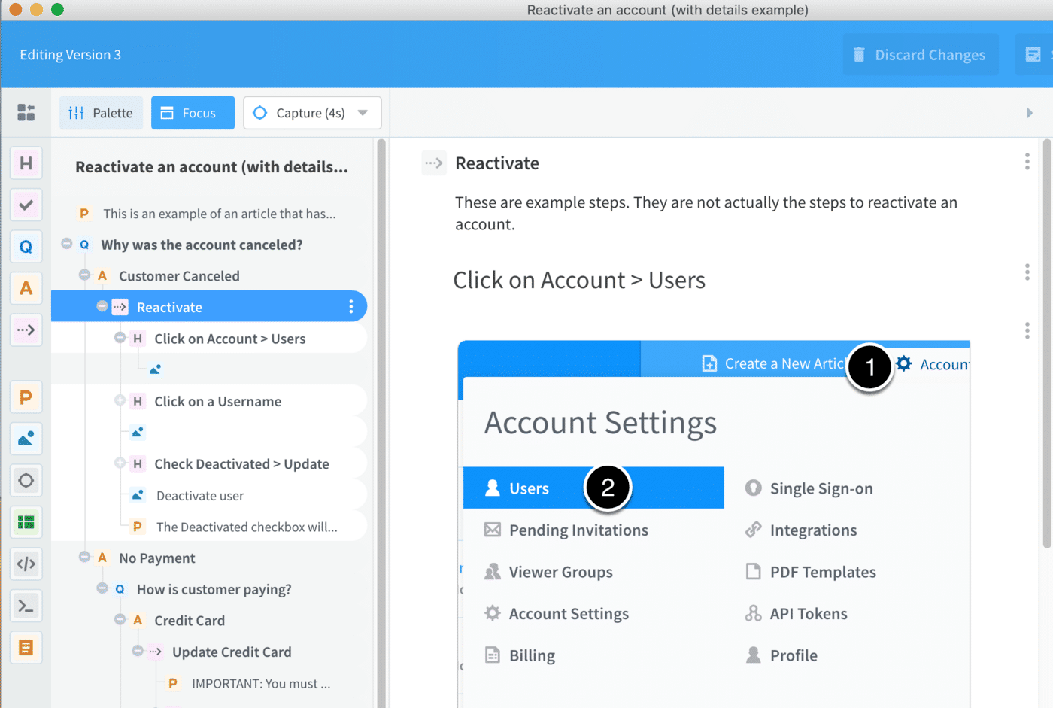Screen dimensions: 1053x708
Task: Insert a Question block
Action: pos(26,247)
